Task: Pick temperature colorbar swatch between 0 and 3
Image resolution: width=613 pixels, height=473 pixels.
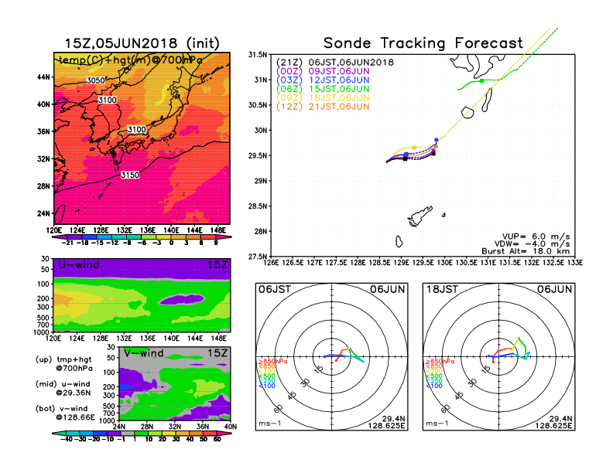Action: click(x=179, y=237)
